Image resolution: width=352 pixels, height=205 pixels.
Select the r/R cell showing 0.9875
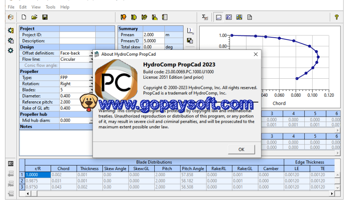(38, 181)
